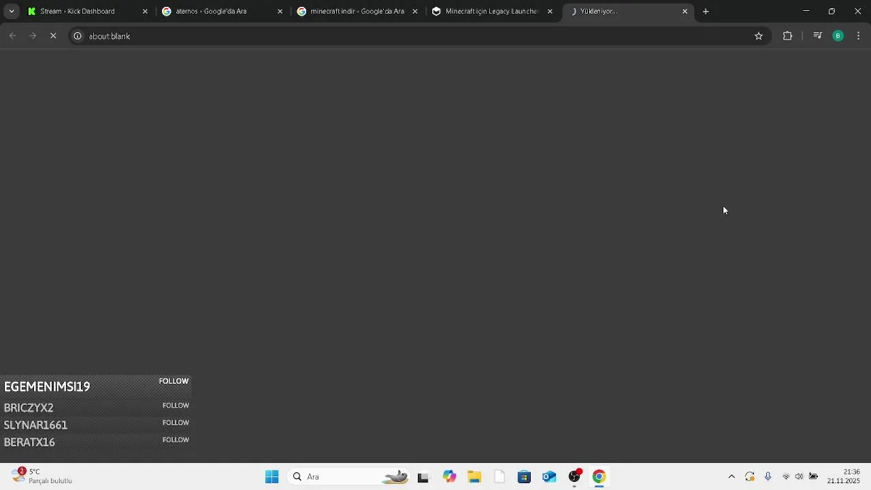Close the Stream - Kick Dashboard tab

pyautogui.click(x=145, y=12)
